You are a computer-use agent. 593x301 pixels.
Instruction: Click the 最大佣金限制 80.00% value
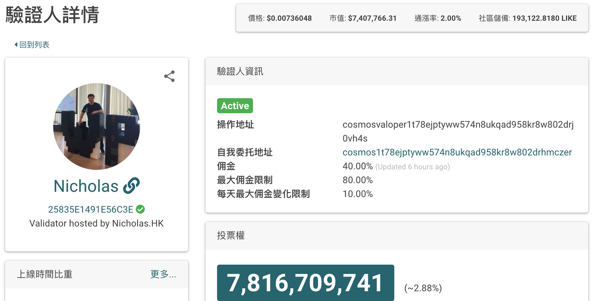(x=357, y=180)
